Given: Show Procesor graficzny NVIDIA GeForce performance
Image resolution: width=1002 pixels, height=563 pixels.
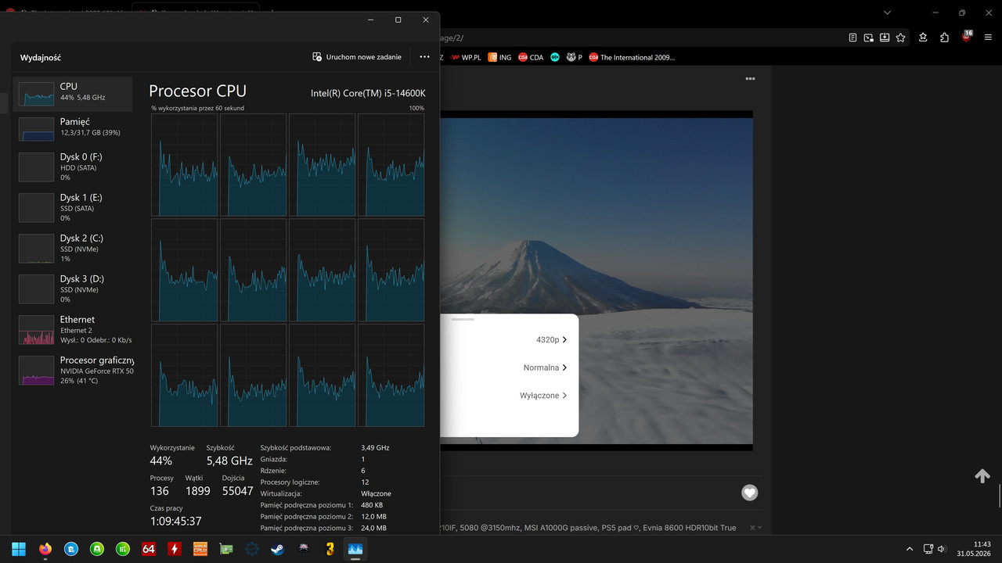Looking at the screenshot, I should click(72, 370).
